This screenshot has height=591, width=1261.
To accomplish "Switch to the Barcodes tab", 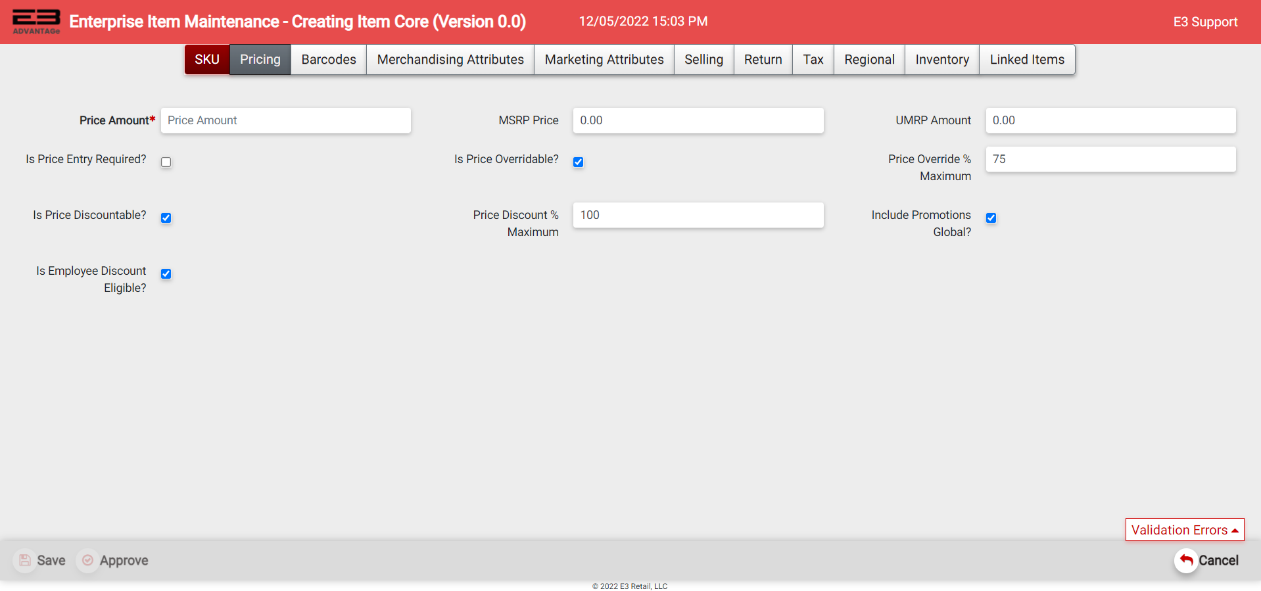I will tap(328, 60).
